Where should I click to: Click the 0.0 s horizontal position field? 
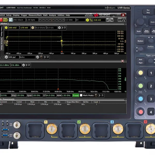27,57
